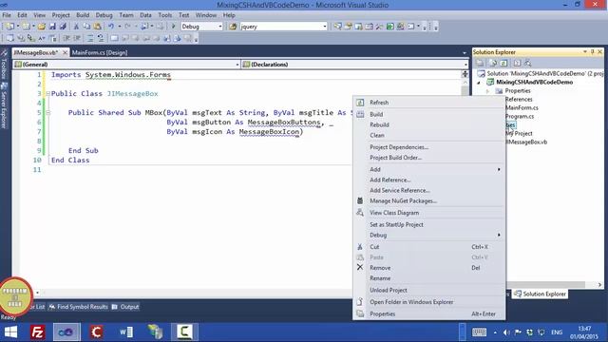The width and height of the screenshot is (608, 342).
Task: Collapse the JIMessageBox class outline
Action: click(47, 93)
